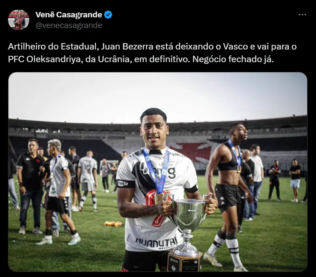Screen dimensions: 316x277
Task: Click the AVANUTRI sponsor logo on jersey
Action: pos(157,243)
